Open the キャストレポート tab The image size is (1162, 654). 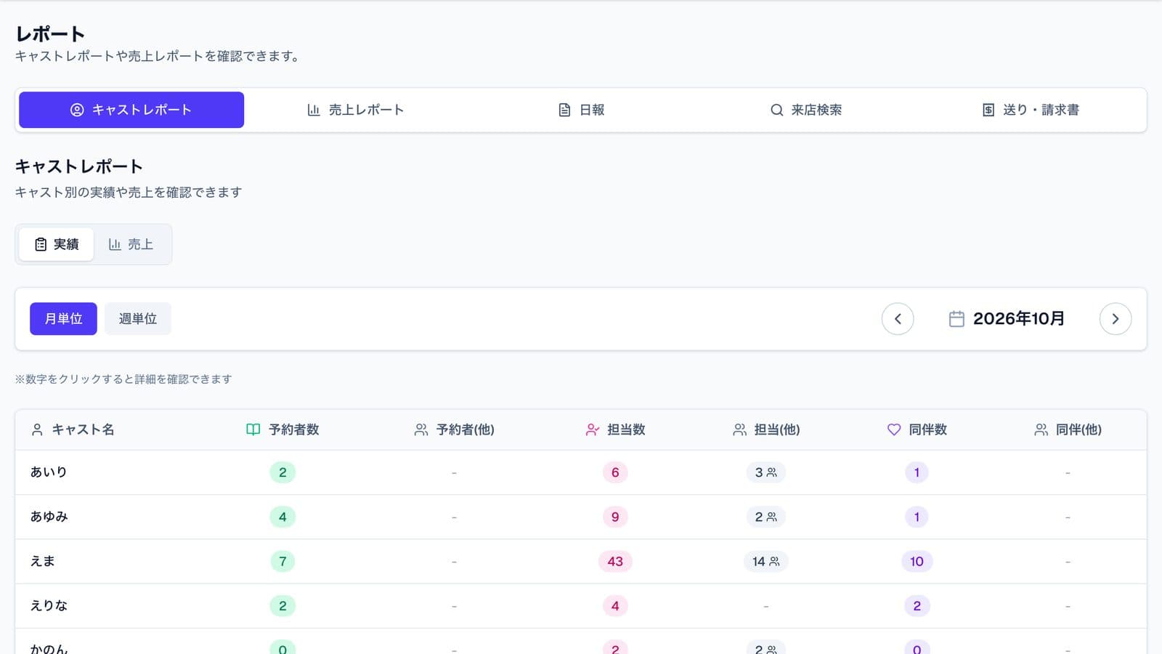pos(131,110)
